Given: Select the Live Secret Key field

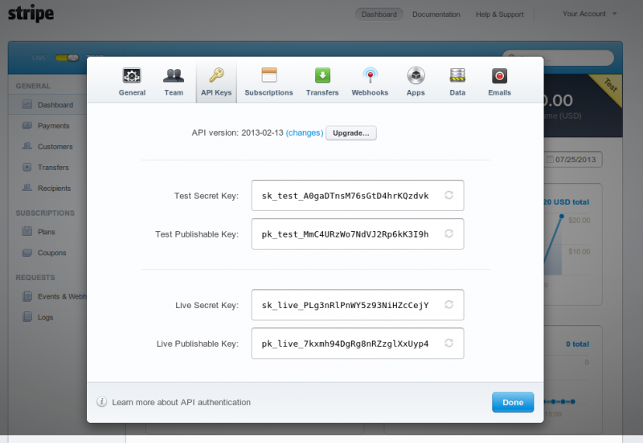Looking at the screenshot, I should tap(358, 305).
